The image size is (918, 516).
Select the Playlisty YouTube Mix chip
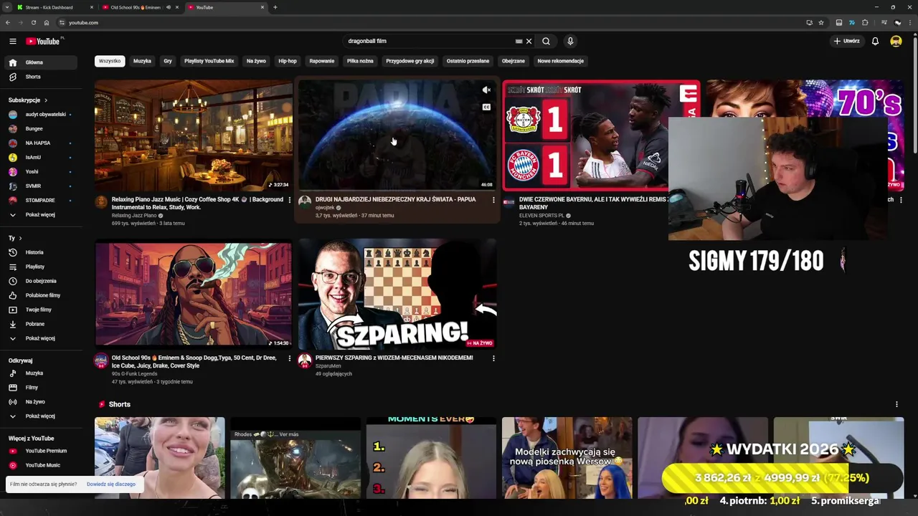[209, 61]
